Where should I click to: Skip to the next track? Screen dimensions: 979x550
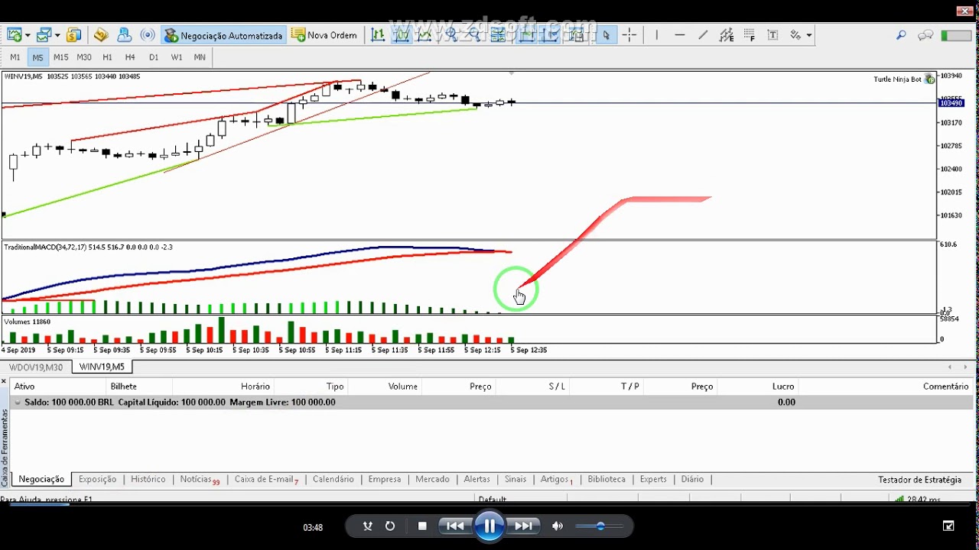pyautogui.click(x=524, y=526)
